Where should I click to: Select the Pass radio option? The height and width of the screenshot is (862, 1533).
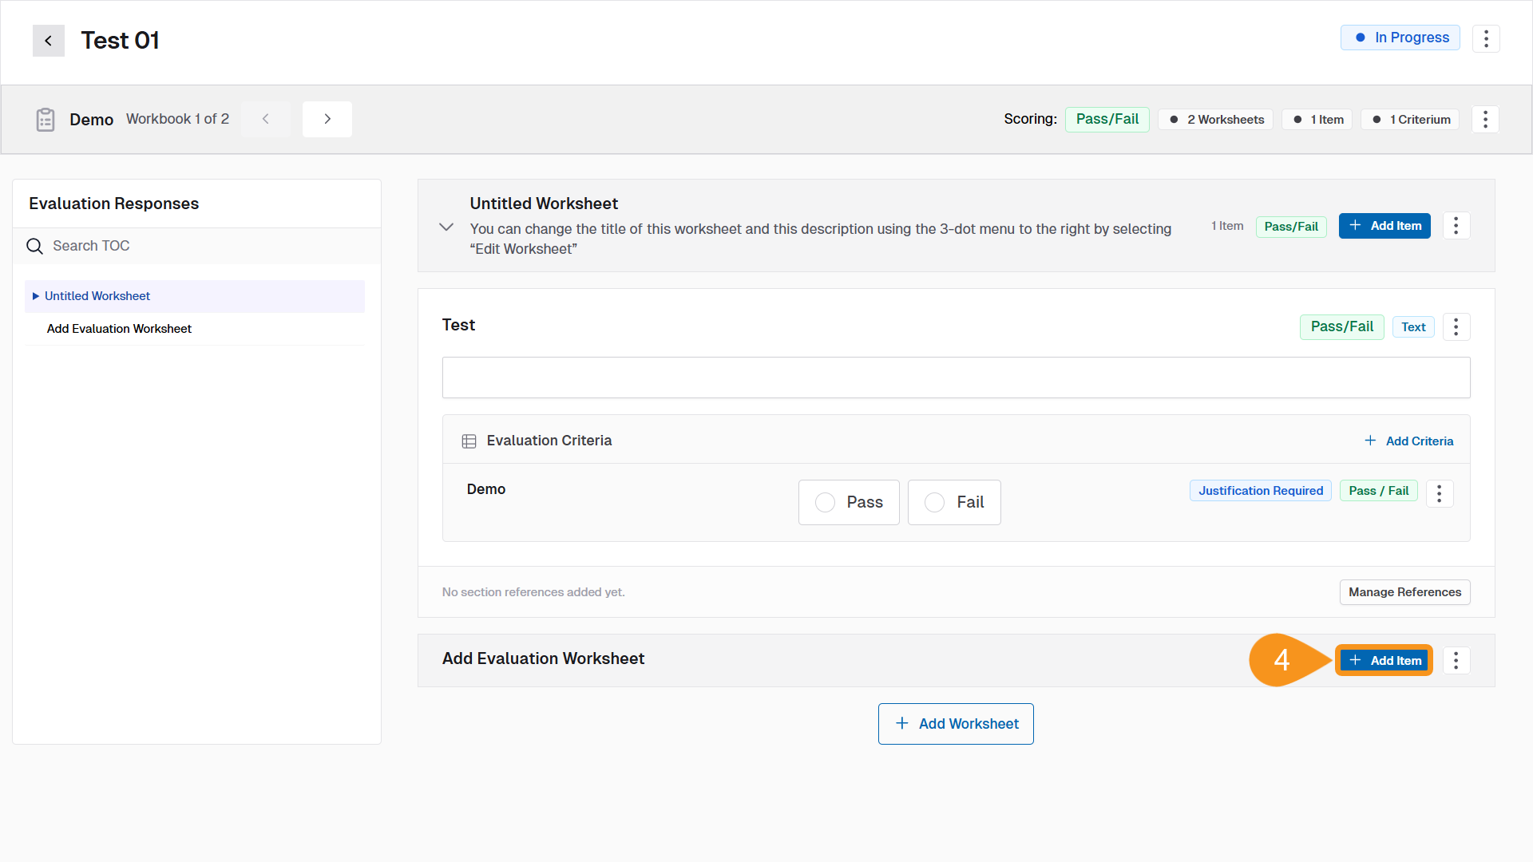pyautogui.click(x=826, y=502)
